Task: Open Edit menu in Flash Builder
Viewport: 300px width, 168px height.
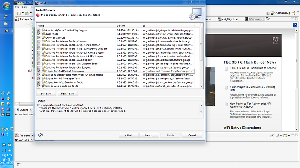Action: [x=24, y=7]
